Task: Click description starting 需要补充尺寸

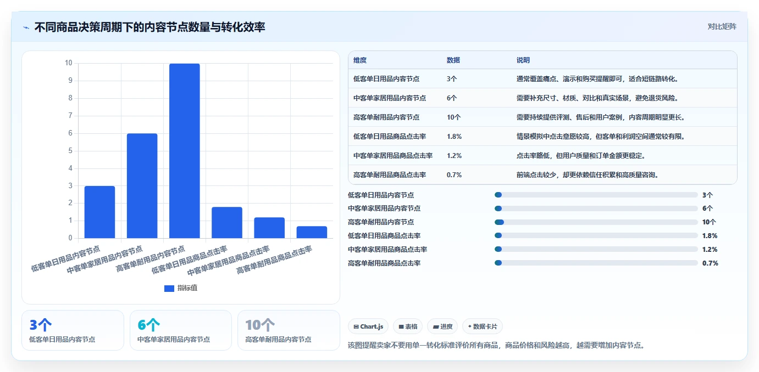Action: pos(599,98)
